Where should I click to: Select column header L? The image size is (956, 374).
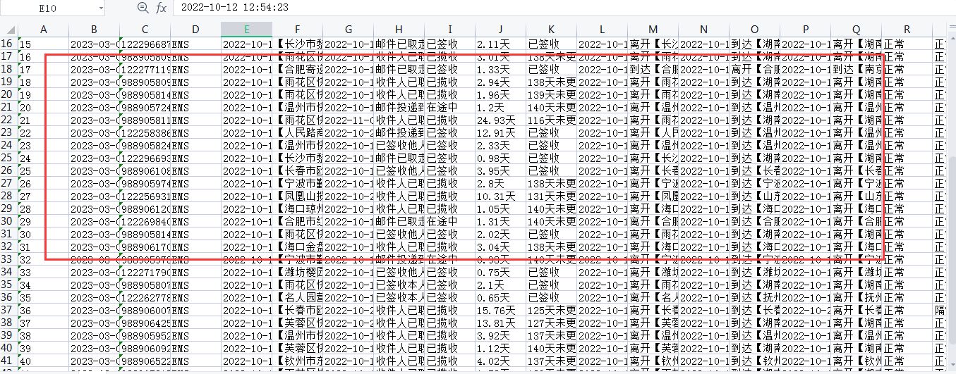602,29
